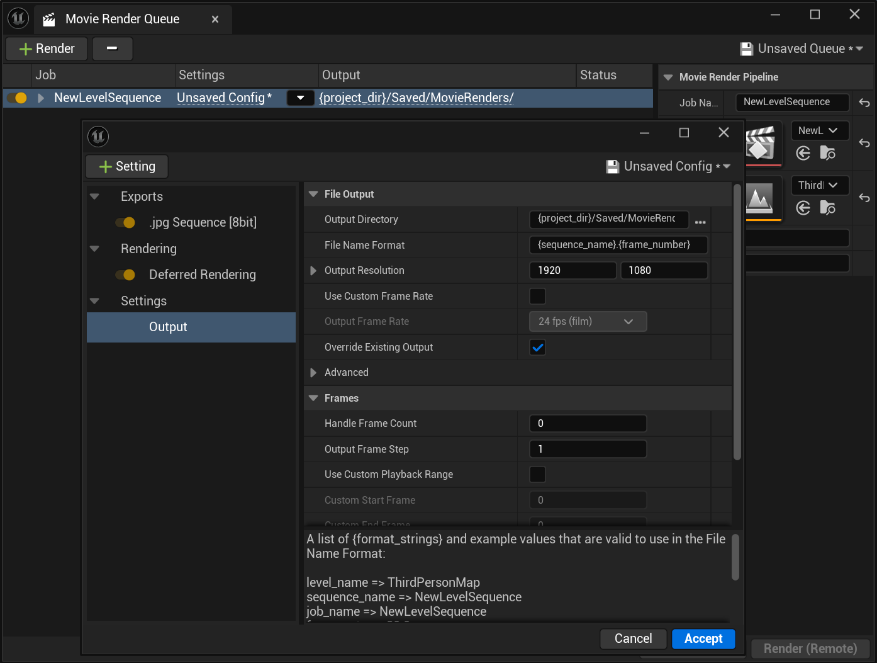The width and height of the screenshot is (877, 663).
Task: Click the Output Directory text field
Action: click(x=609, y=218)
